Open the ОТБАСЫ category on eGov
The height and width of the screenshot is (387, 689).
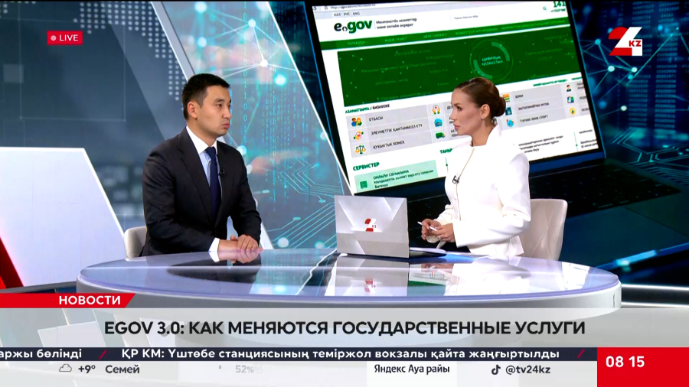(376, 119)
